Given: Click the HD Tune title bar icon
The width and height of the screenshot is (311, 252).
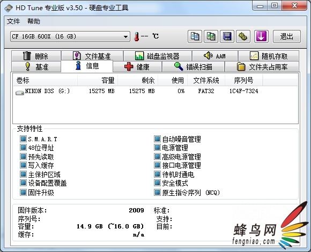Looking at the screenshot, I should tap(9, 8).
